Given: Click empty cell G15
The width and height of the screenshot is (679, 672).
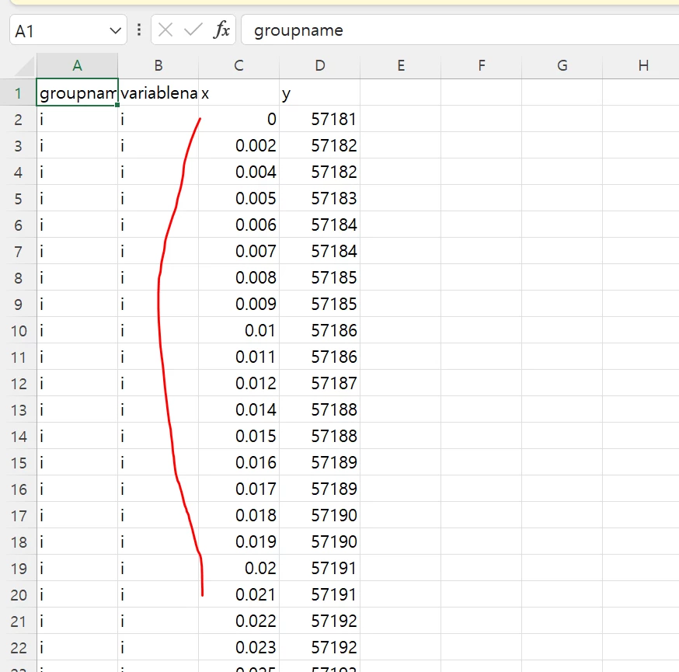Looking at the screenshot, I should pos(562,462).
